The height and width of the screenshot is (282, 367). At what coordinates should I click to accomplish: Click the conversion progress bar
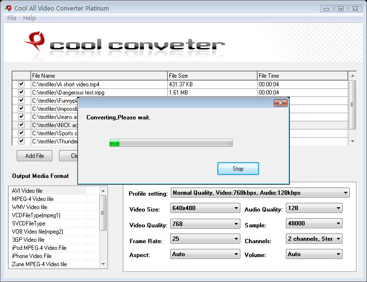coord(171,143)
